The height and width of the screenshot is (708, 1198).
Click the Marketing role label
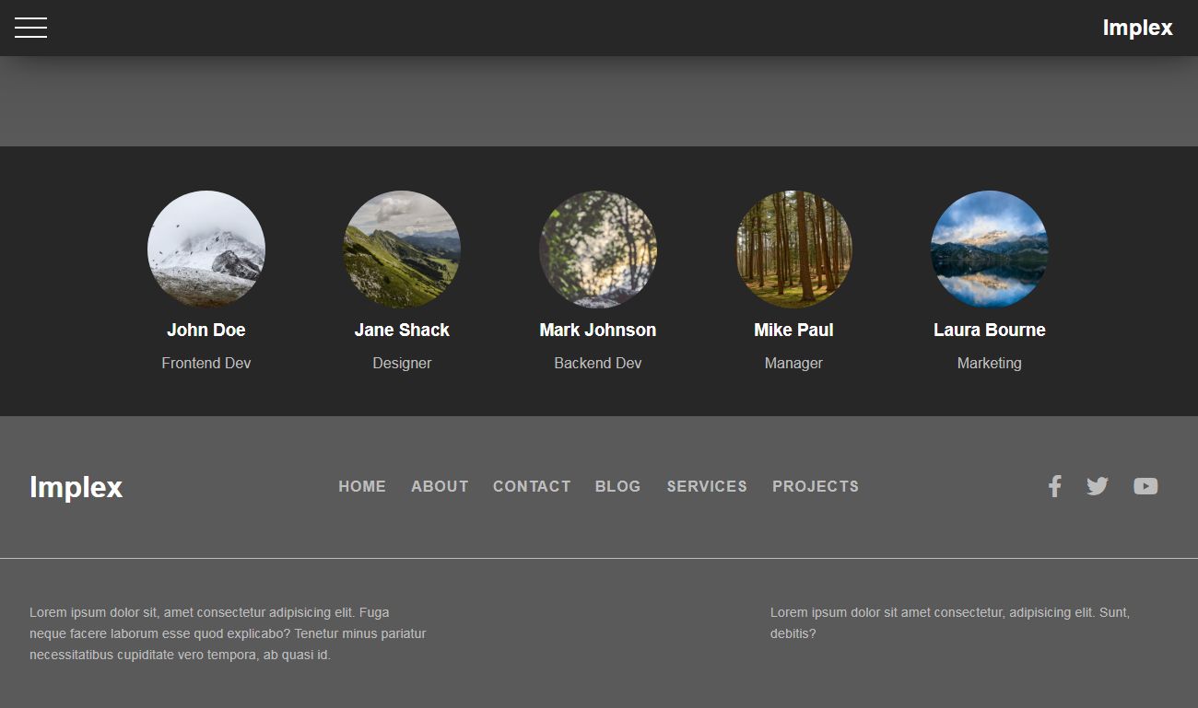point(990,363)
